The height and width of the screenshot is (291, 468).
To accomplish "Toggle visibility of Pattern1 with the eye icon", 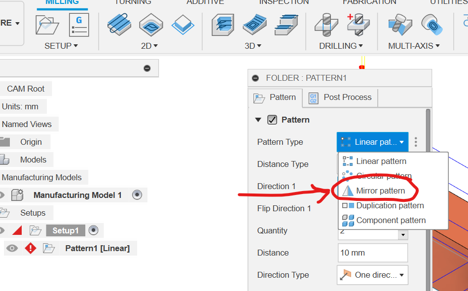I will [x=11, y=248].
